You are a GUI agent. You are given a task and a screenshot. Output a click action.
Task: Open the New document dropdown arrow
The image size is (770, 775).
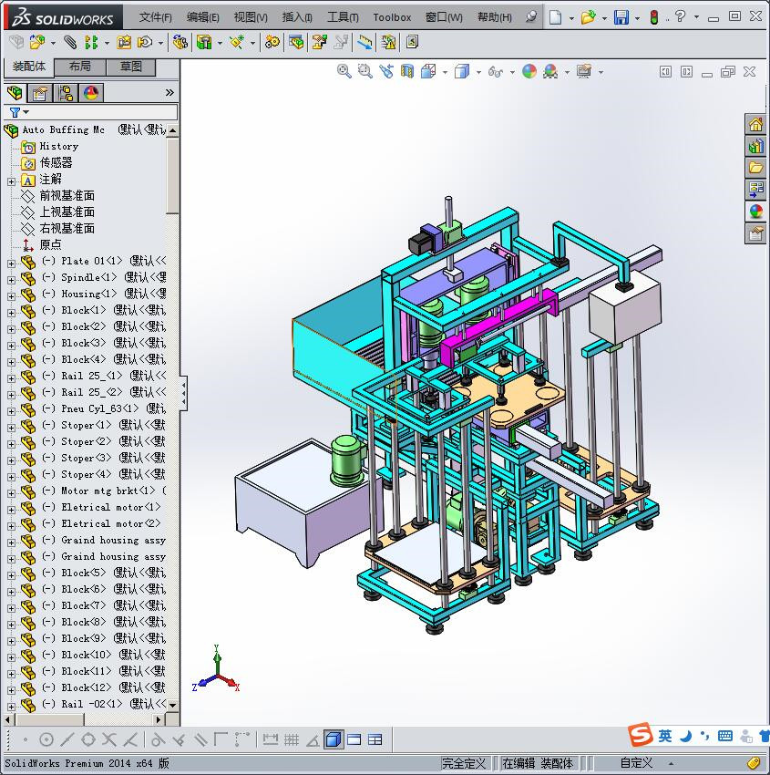pyautogui.click(x=571, y=18)
